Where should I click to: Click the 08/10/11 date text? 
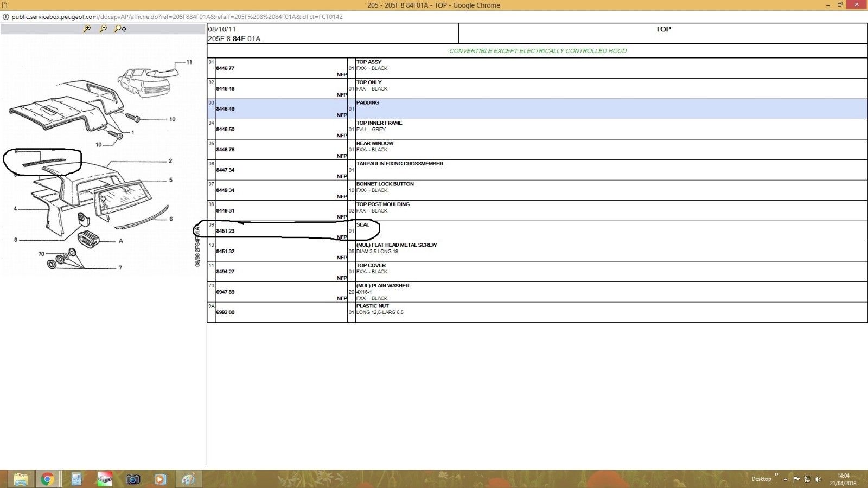[x=222, y=29]
